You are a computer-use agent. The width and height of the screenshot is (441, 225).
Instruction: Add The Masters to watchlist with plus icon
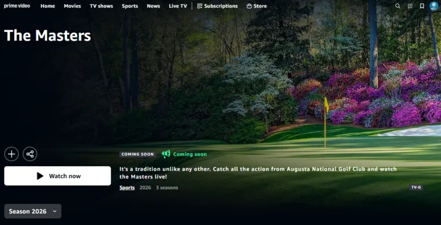click(x=12, y=154)
